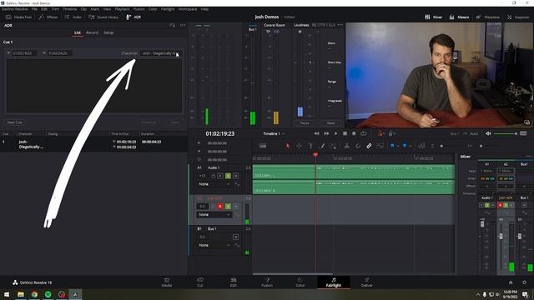Click the Razor scissors tool
534x300 pixels.
point(347,146)
